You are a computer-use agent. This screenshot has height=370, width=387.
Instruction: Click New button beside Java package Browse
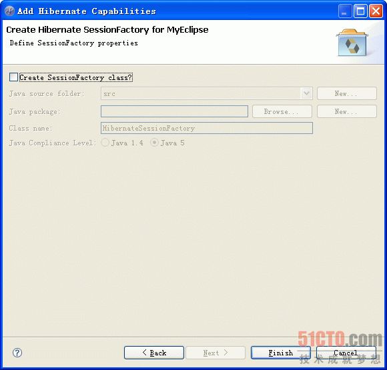click(347, 111)
